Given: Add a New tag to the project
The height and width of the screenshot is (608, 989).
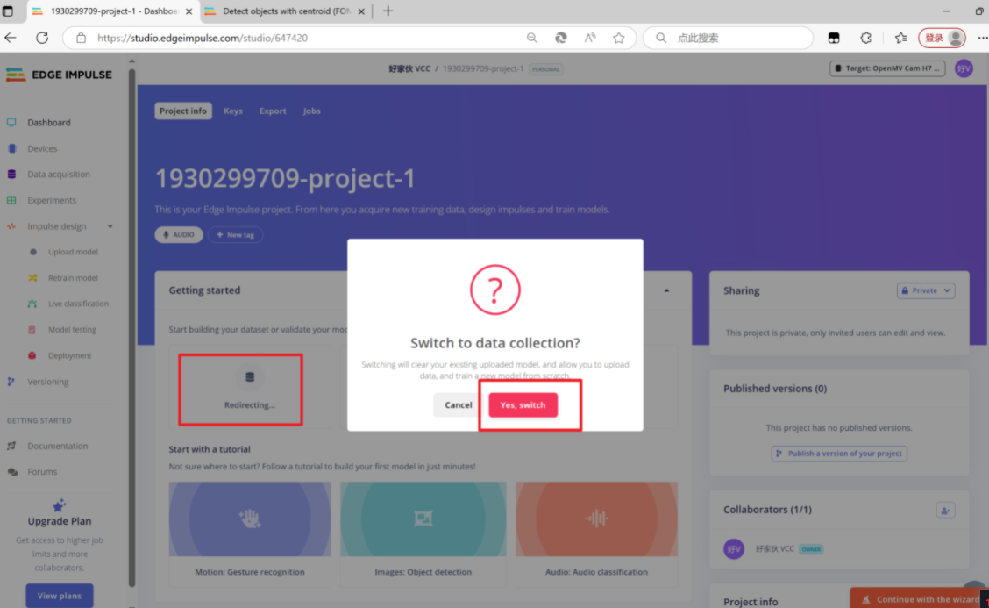Looking at the screenshot, I should (235, 235).
